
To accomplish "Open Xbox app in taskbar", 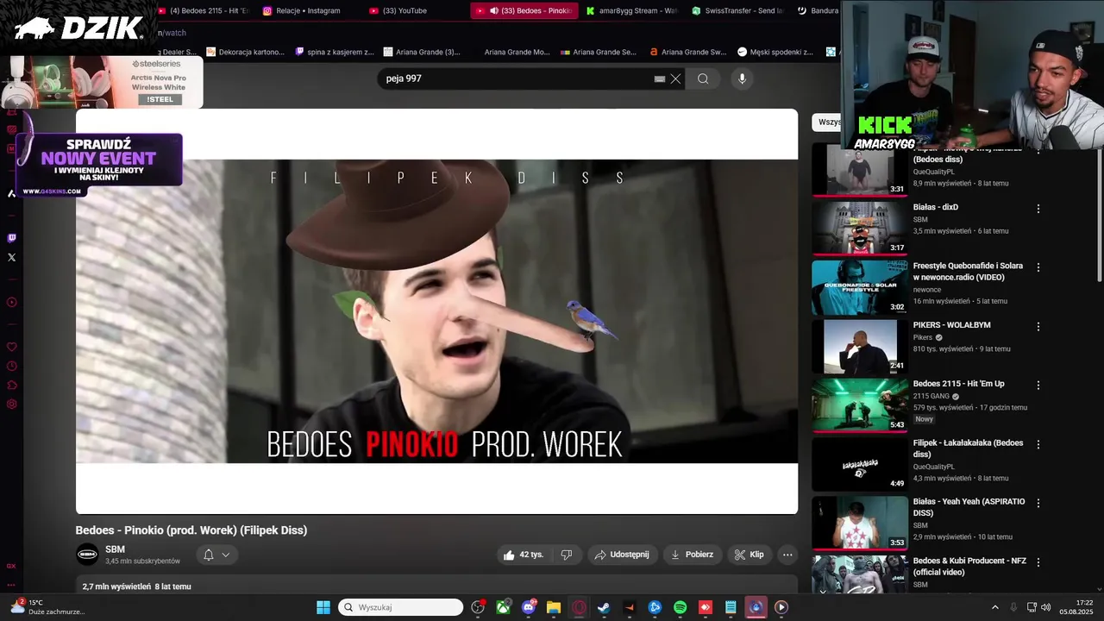I will (x=503, y=607).
